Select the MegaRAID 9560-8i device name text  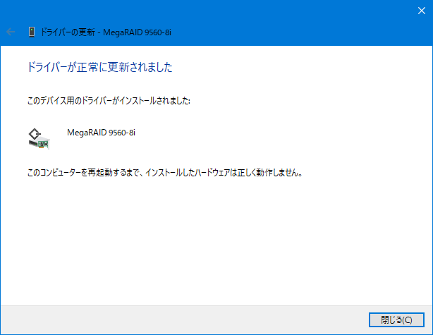(101, 133)
